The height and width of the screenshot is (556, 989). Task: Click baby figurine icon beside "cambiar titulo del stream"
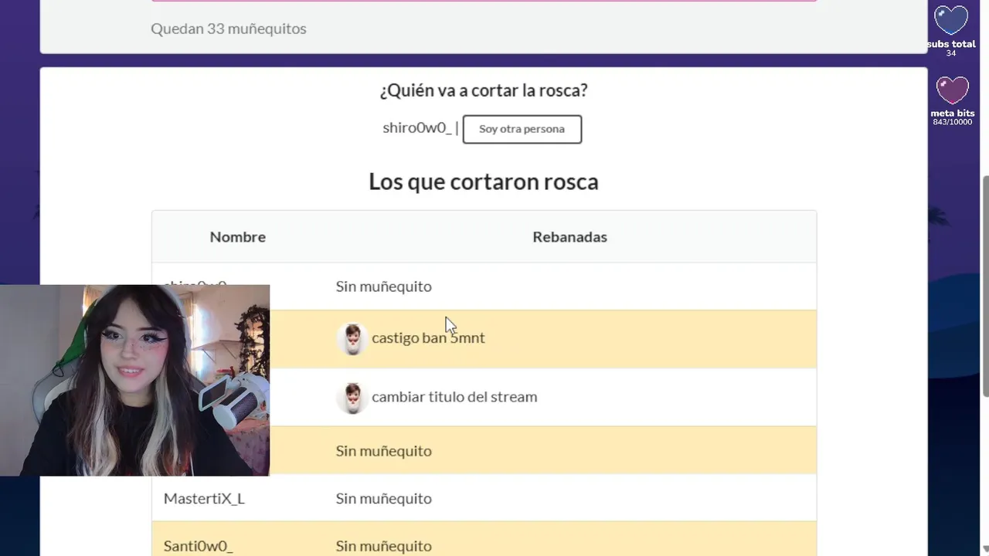coord(352,398)
